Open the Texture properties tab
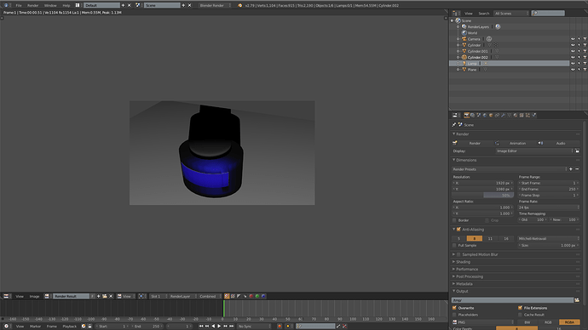Image resolution: width=588 pixels, height=330 pixels. pyautogui.click(x=522, y=115)
